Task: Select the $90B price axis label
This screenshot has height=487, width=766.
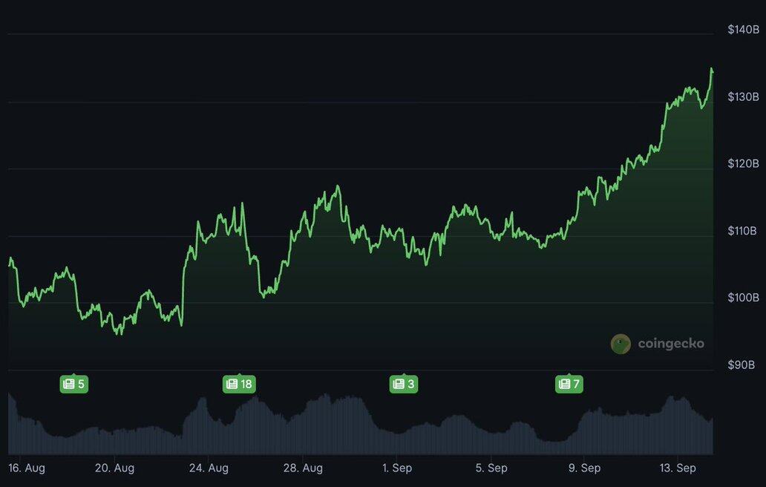Action: click(x=741, y=365)
